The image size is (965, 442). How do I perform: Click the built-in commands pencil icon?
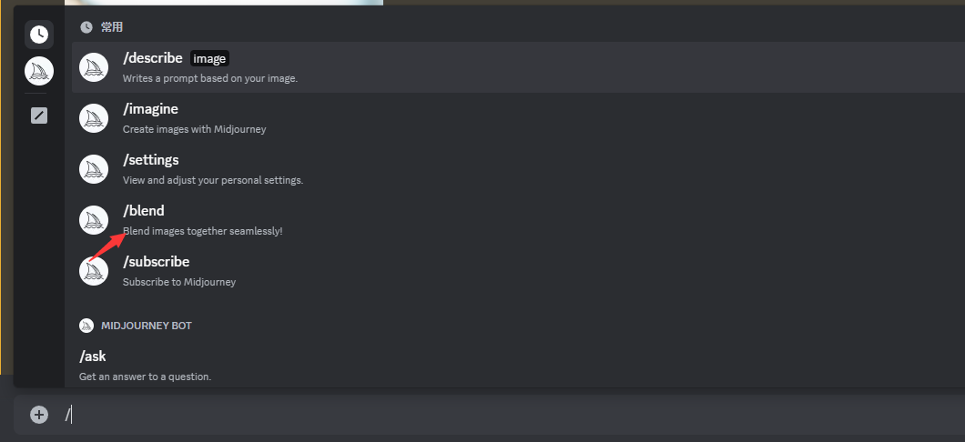tap(39, 116)
